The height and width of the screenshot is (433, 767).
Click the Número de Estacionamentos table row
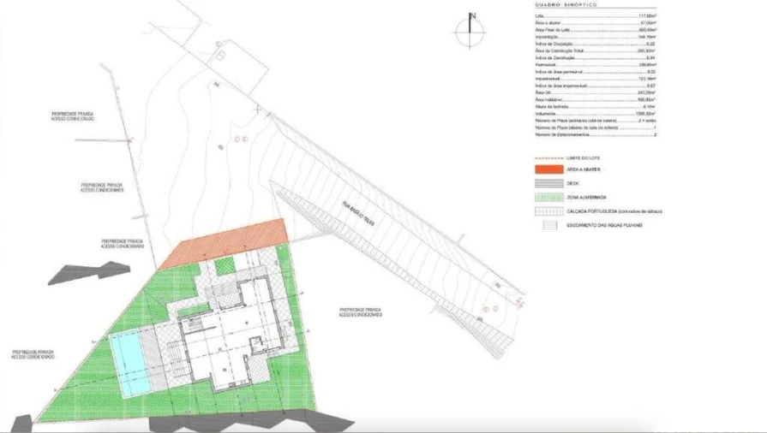tap(596, 134)
